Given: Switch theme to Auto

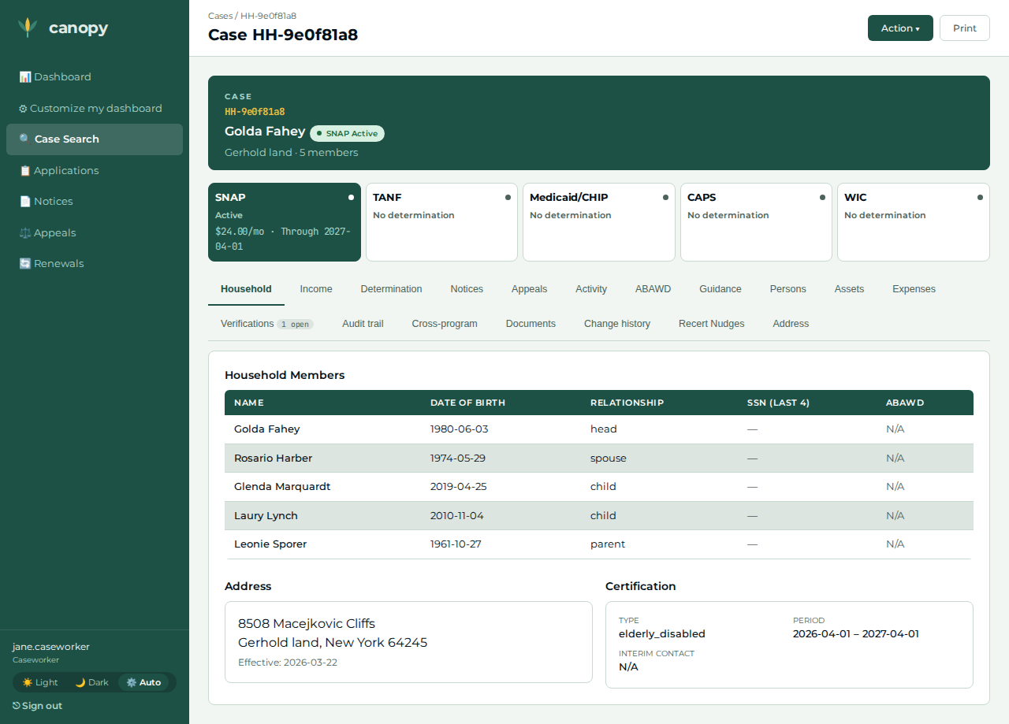Looking at the screenshot, I should [x=143, y=682].
